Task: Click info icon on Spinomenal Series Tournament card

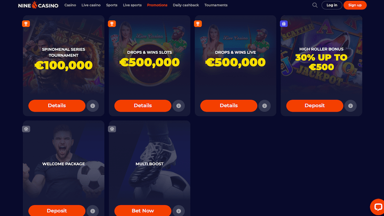Action: point(93,106)
